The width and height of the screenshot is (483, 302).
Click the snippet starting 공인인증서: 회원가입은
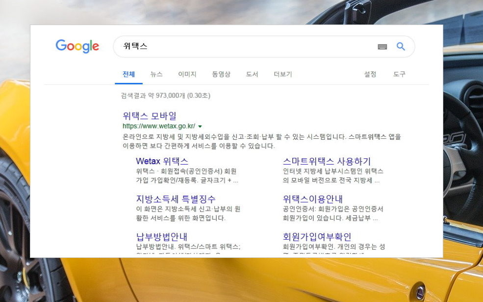[x=333, y=213]
